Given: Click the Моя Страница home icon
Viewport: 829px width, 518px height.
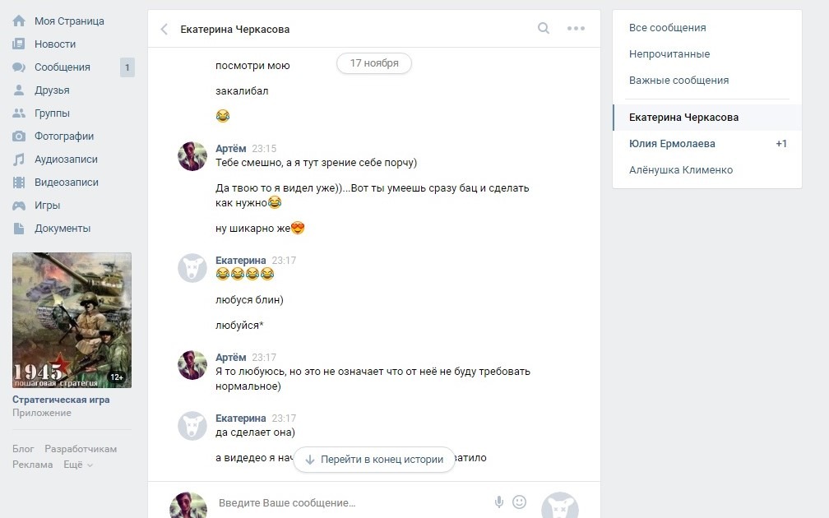Looking at the screenshot, I should click(18, 21).
